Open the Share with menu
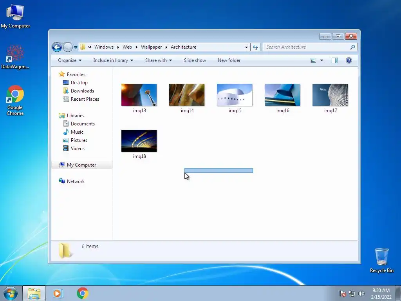The width and height of the screenshot is (401, 301). tap(159, 60)
